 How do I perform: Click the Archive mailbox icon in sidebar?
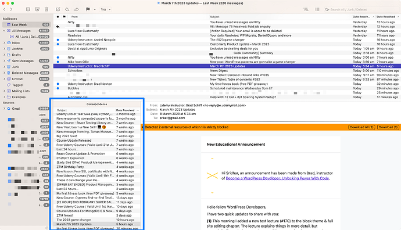point(9,49)
